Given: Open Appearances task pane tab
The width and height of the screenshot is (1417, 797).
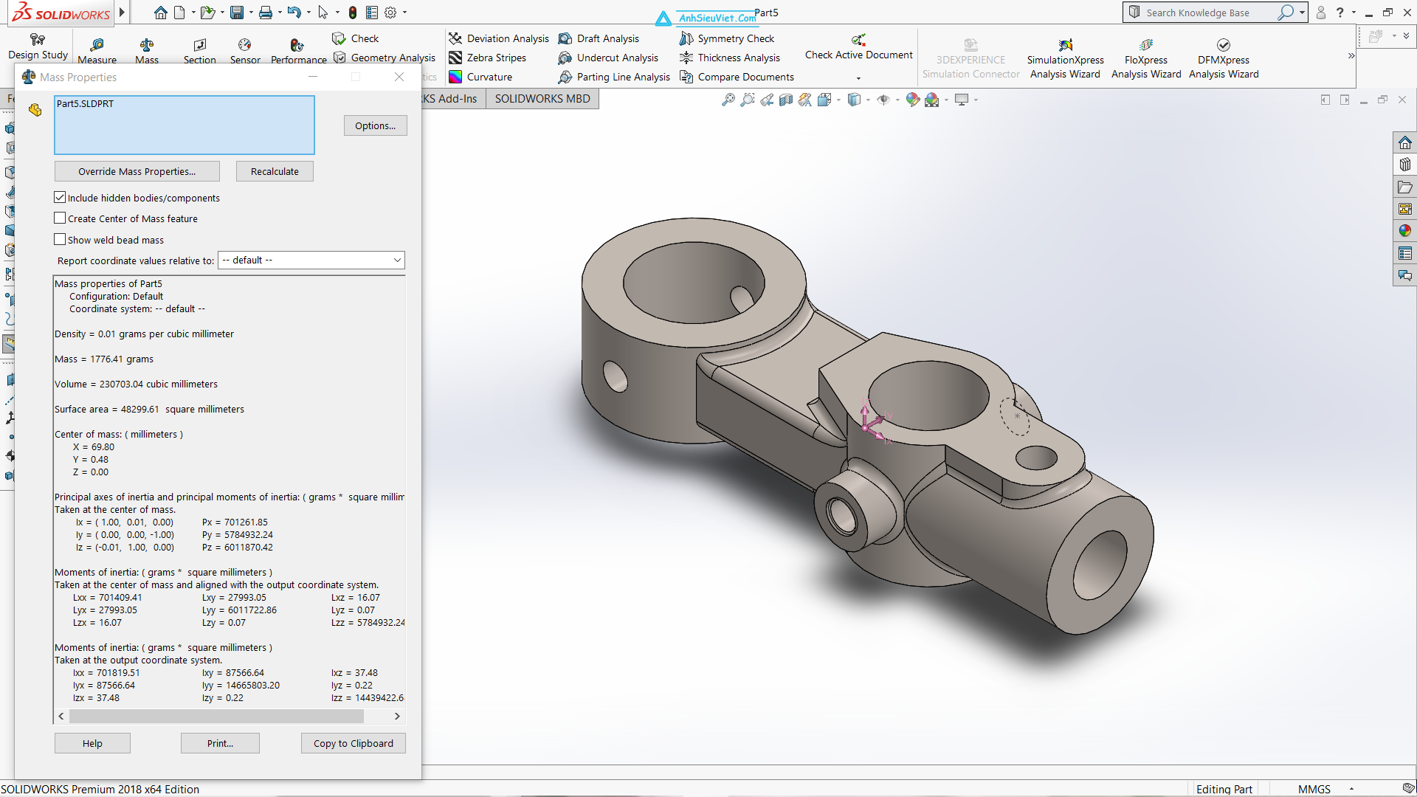Looking at the screenshot, I should (1404, 231).
